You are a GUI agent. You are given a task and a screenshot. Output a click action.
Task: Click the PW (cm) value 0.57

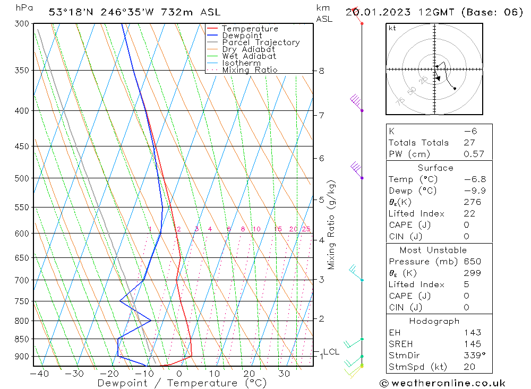[x=474, y=154]
